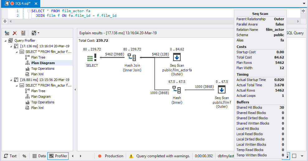The image size is (308, 161).
Task: Click the 5462 (12B) edge label
Action: [x=160, y=54]
